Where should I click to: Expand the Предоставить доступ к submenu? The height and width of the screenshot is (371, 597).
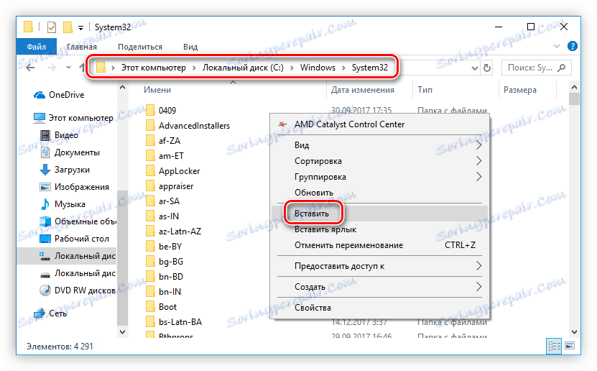379,266
